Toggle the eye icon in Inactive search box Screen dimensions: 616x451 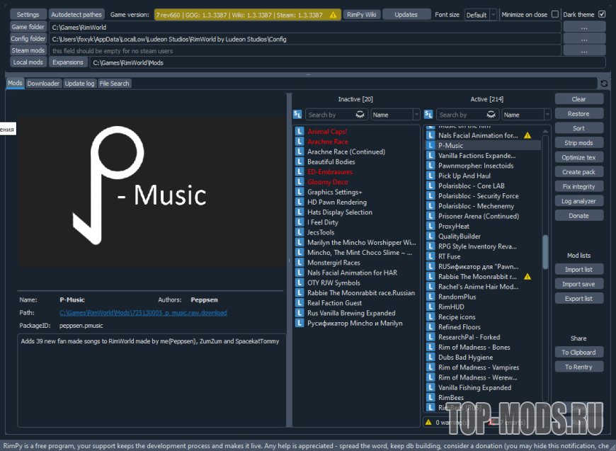tap(360, 115)
